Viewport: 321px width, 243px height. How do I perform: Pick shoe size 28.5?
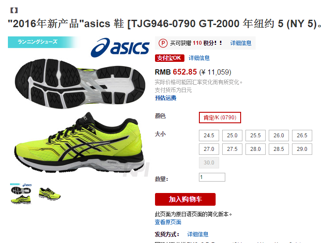[278, 149]
